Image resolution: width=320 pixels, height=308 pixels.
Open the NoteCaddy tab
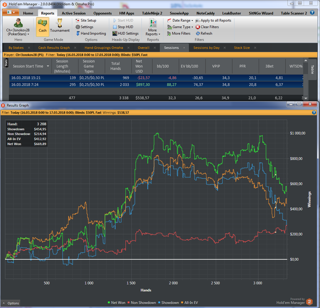coord(205,13)
